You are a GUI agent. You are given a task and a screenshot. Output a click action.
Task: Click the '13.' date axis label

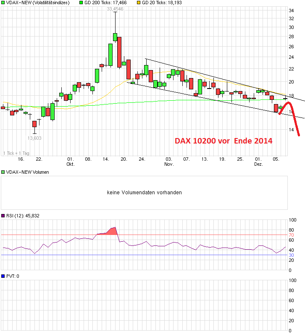[205, 159]
